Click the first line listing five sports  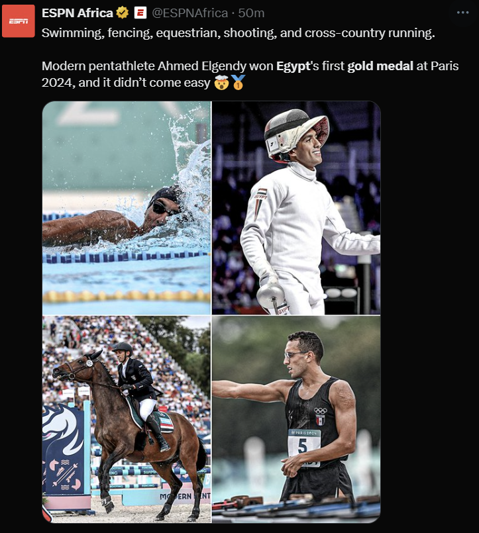(x=238, y=33)
